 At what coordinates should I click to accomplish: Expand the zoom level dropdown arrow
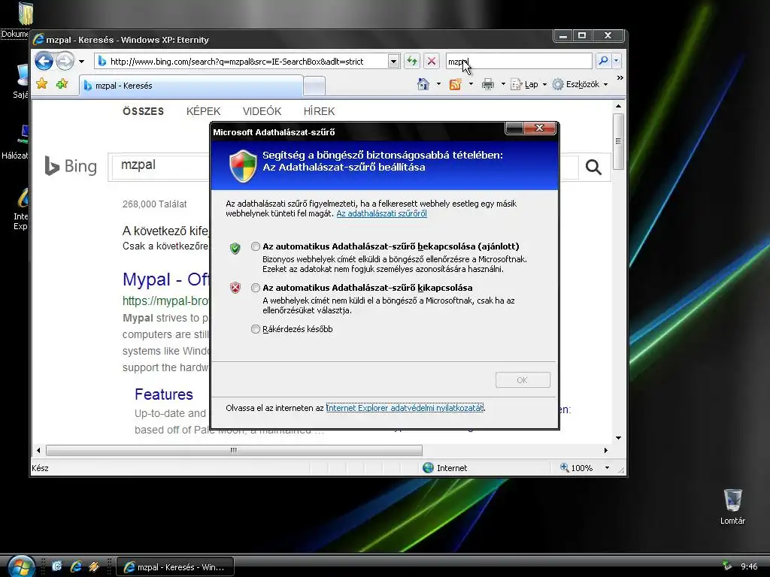(607, 467)
